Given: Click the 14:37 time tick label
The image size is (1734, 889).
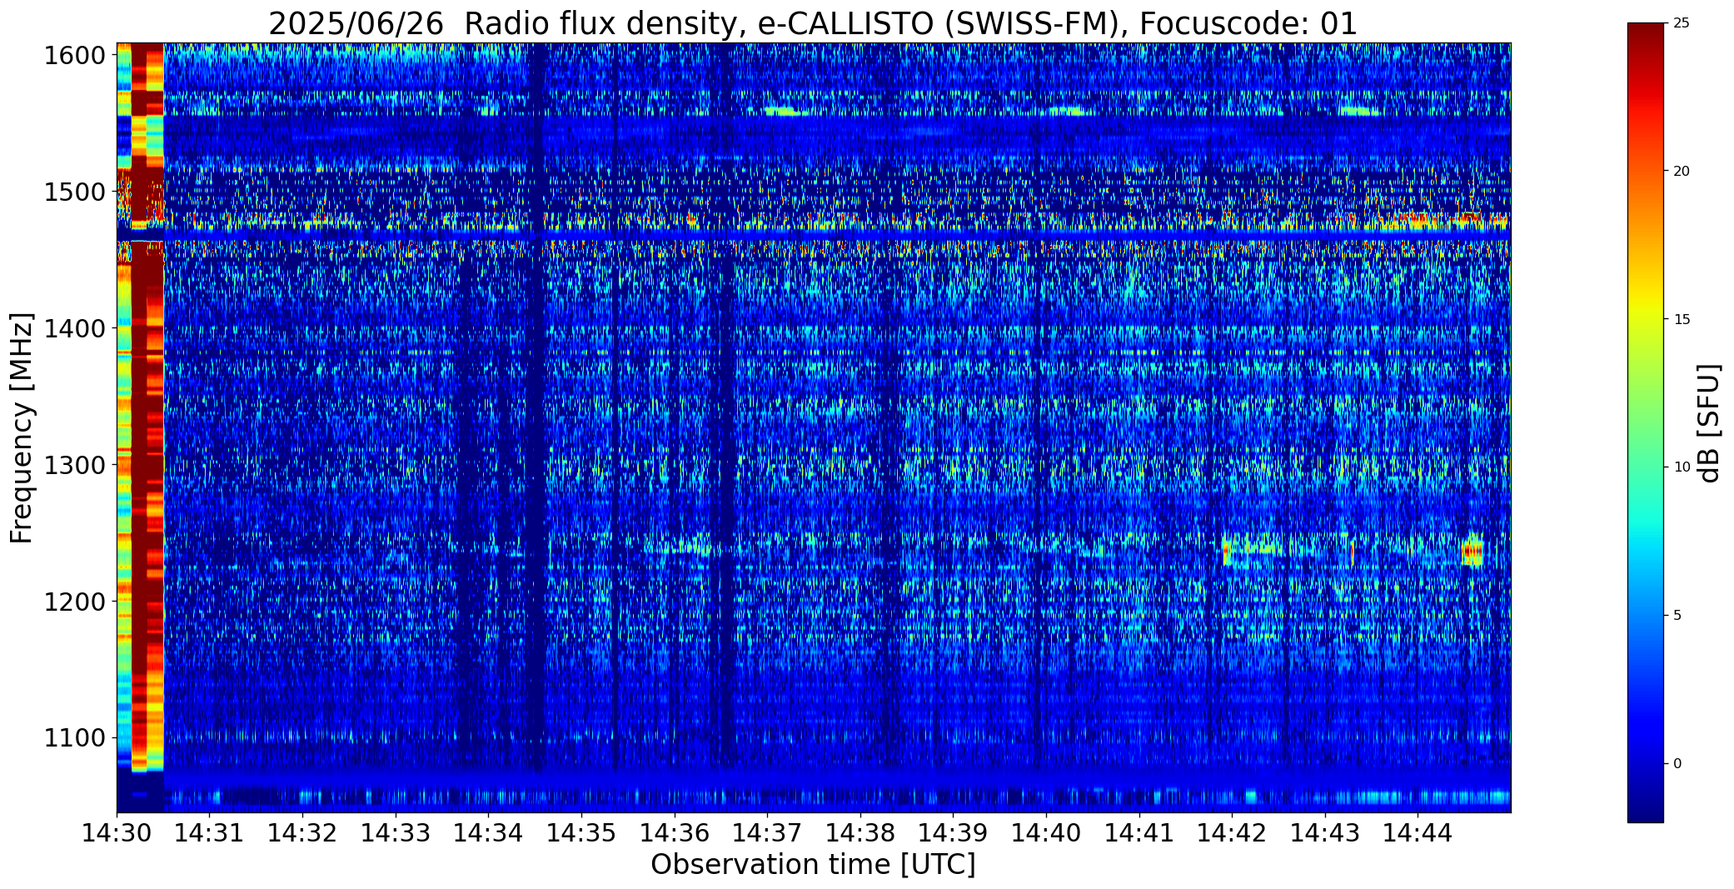Looking at the screenshot, I should coord(768,833).
